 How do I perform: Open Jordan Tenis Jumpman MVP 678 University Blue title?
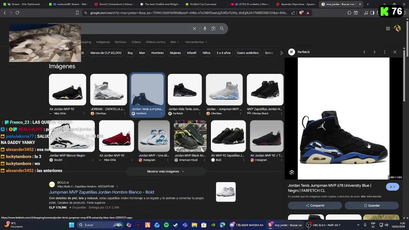click(329, 188)
